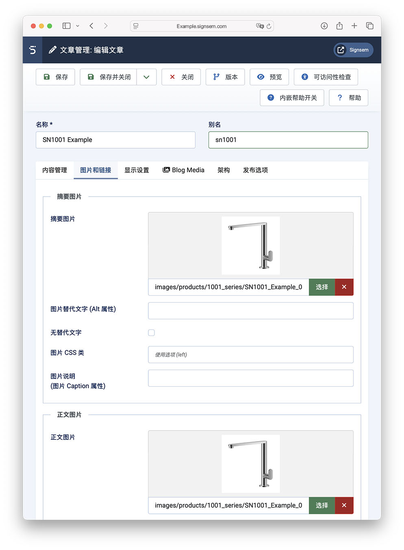Expand Safari sidebar options chevron
Screen dimensions: 404x550
coord(78,26)
